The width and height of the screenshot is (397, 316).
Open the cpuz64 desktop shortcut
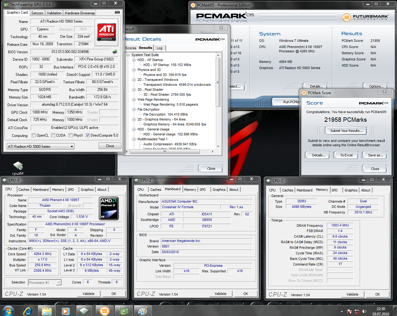coord(18,168)
